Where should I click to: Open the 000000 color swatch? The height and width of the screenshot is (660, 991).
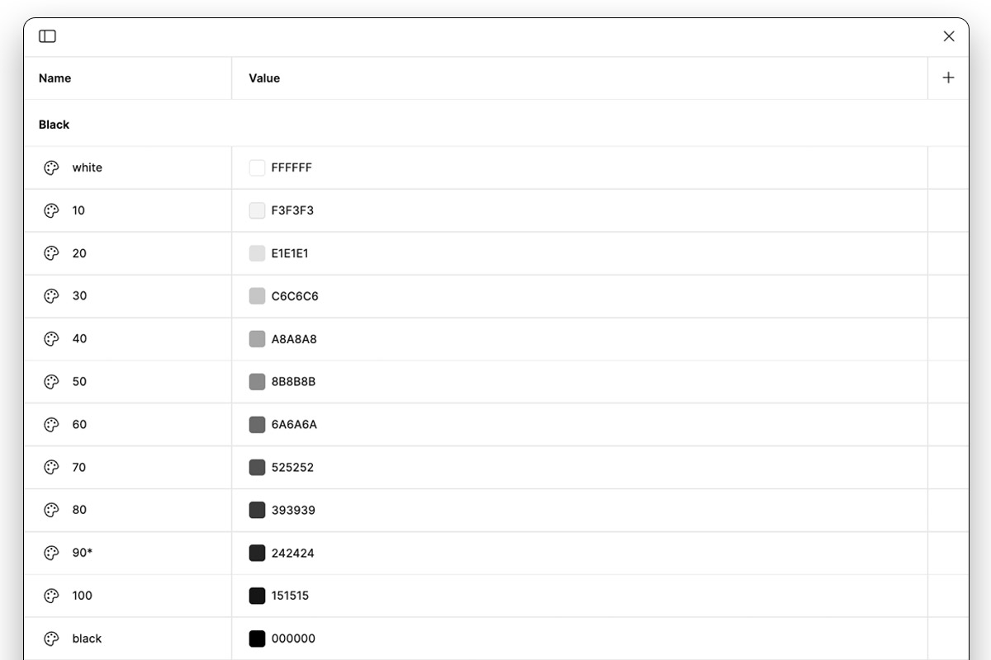pos(257,639)
